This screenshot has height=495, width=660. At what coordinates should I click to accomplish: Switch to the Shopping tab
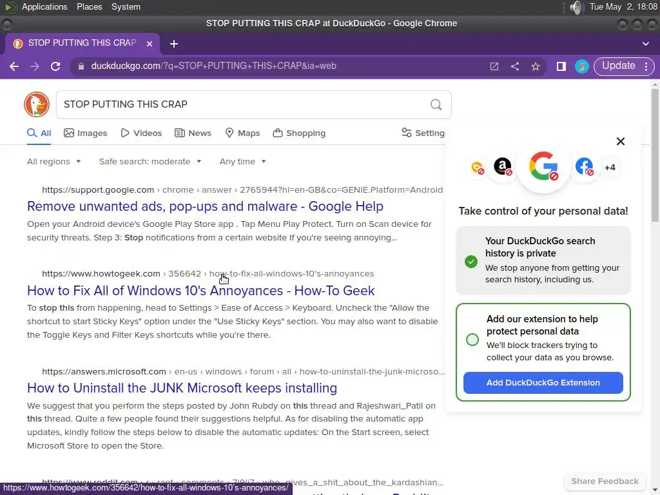[299, 133]
